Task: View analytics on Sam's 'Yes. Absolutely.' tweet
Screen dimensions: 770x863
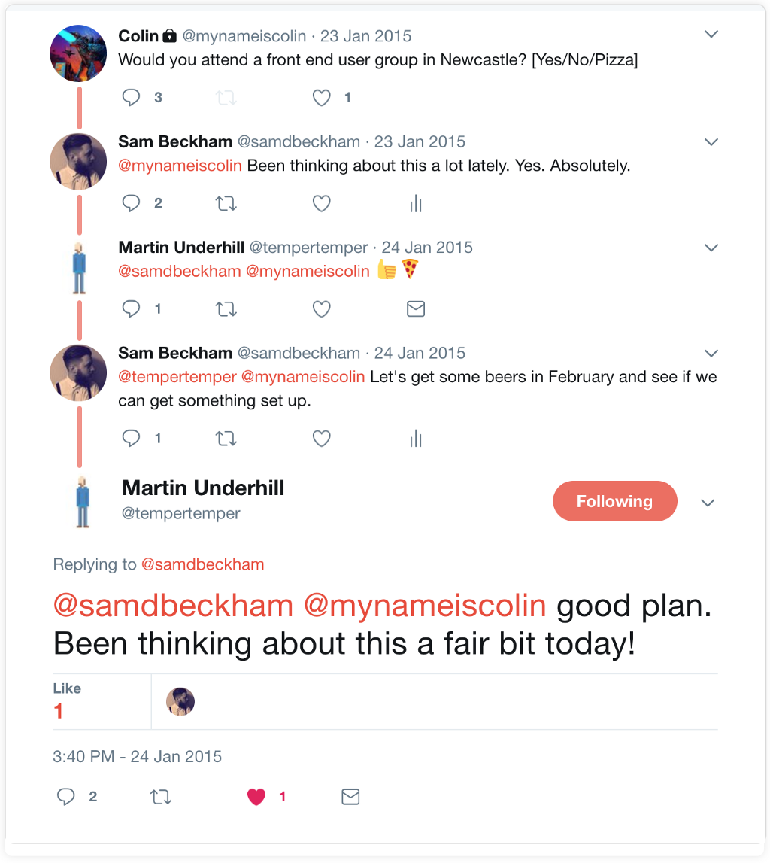Action: pos(416,203)
